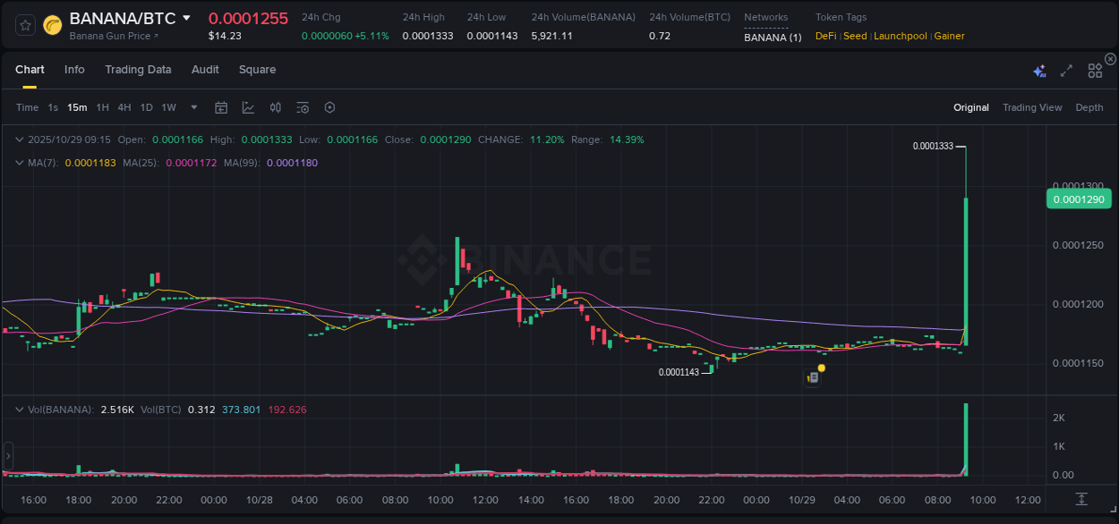Open the go-to-date calendar icon
This screenshot has width=1119, height=524.
coord(221,107)
